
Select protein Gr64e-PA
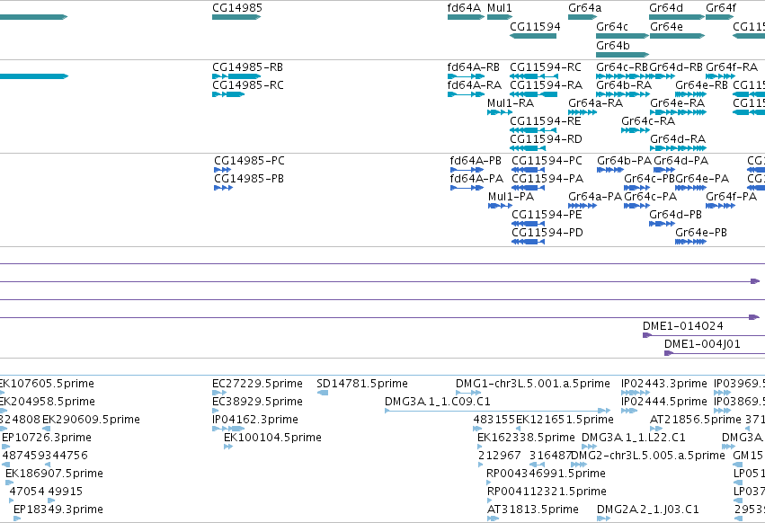(x=691, y=188)
